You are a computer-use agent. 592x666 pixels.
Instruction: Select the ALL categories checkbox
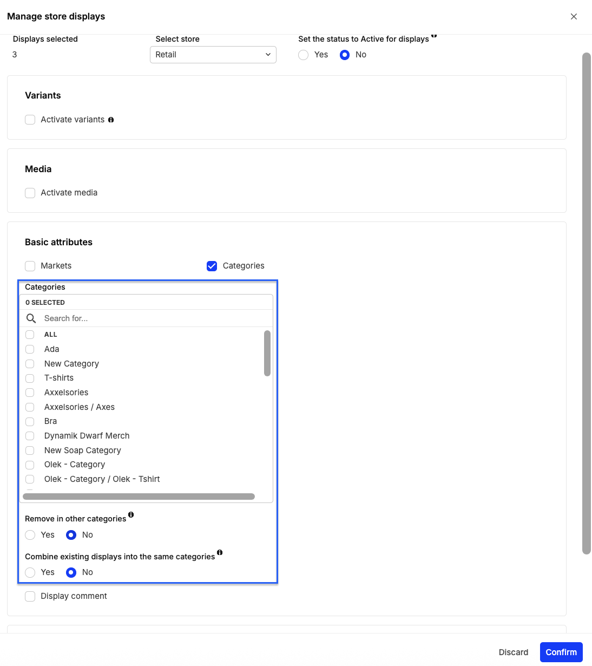point(30,335)
